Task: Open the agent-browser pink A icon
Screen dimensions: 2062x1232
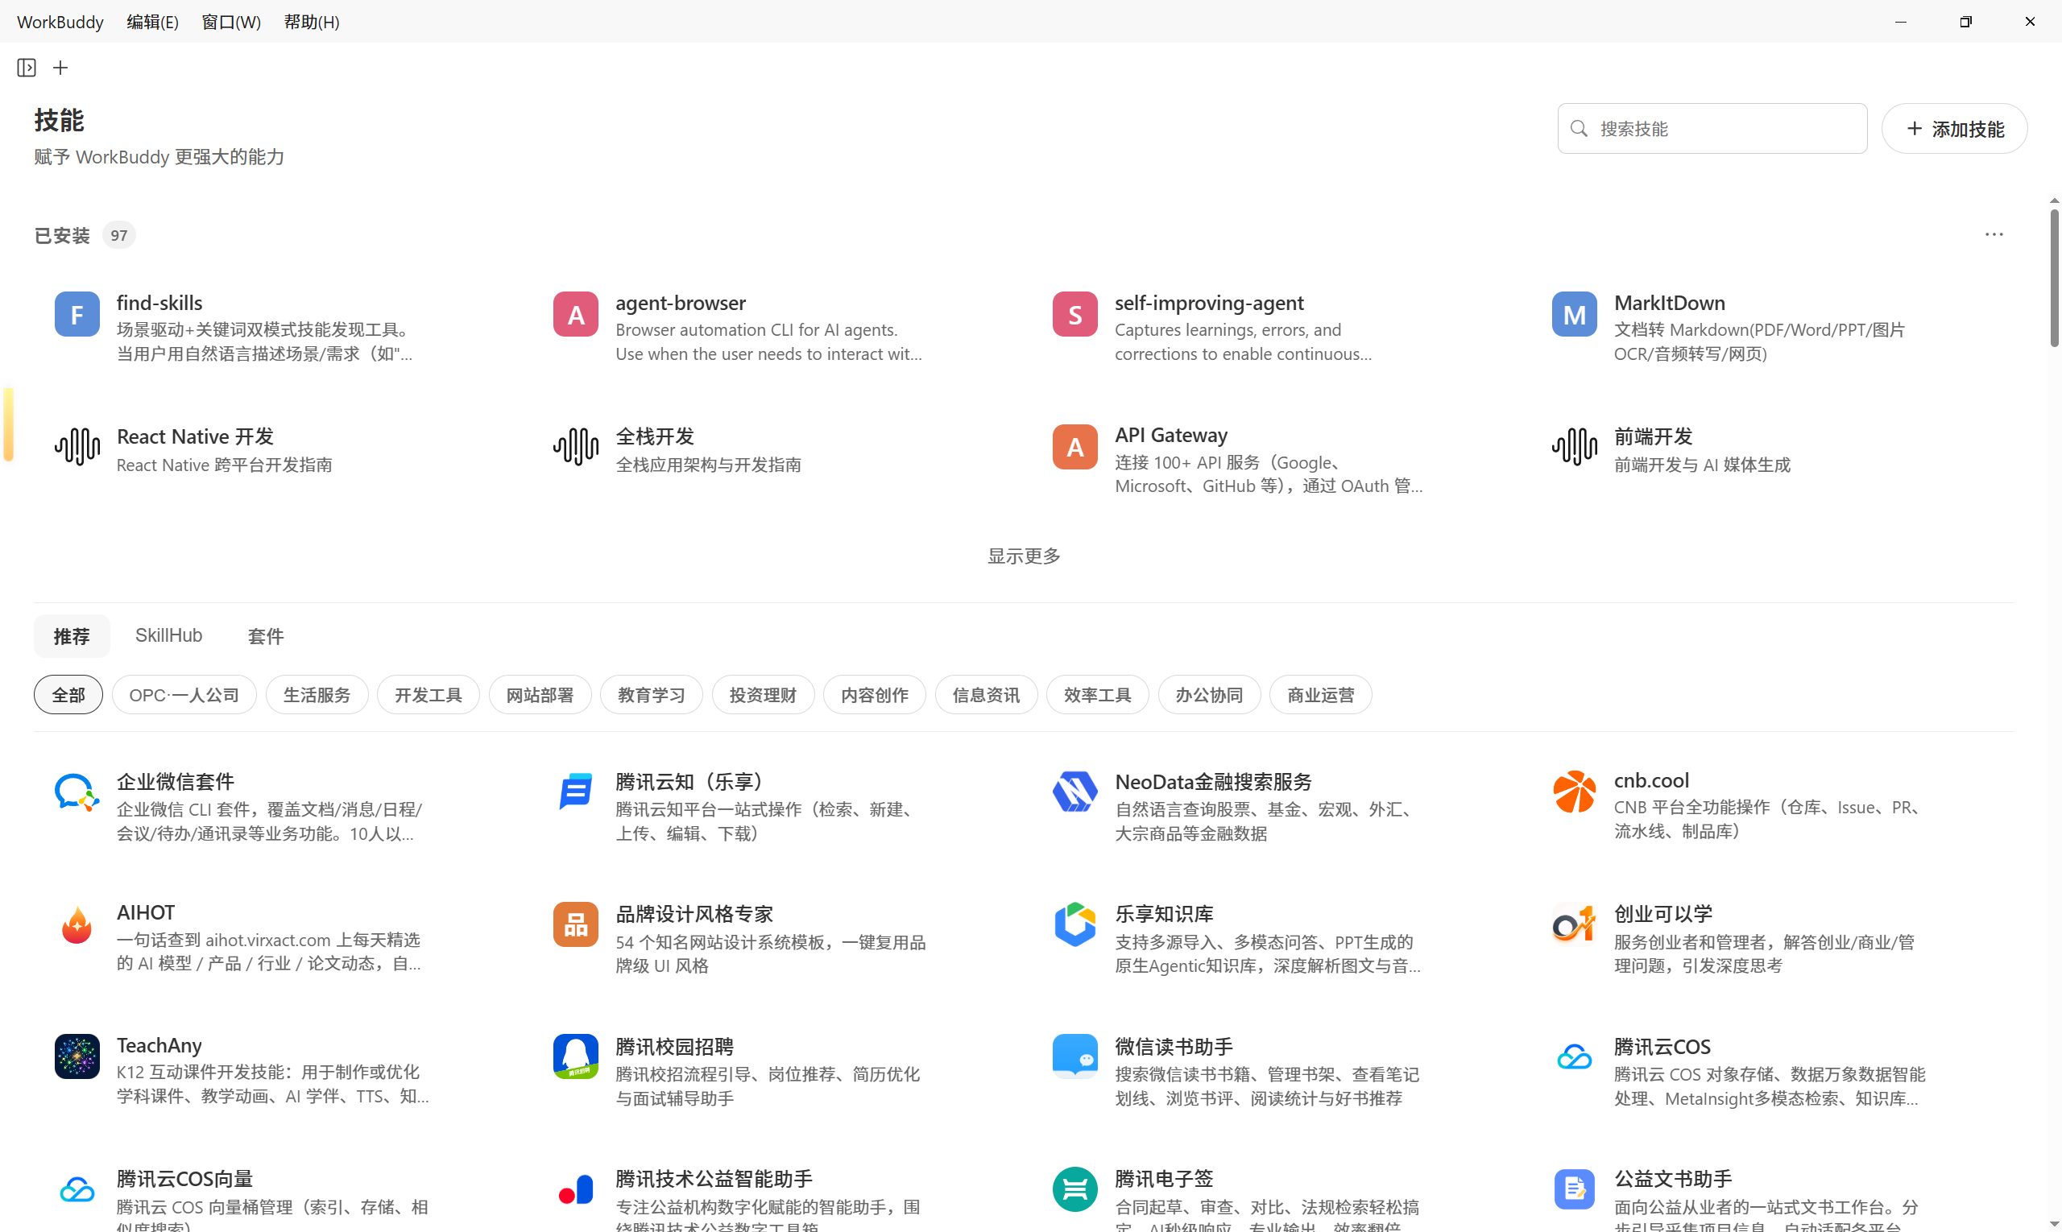Action: (575, 314)
